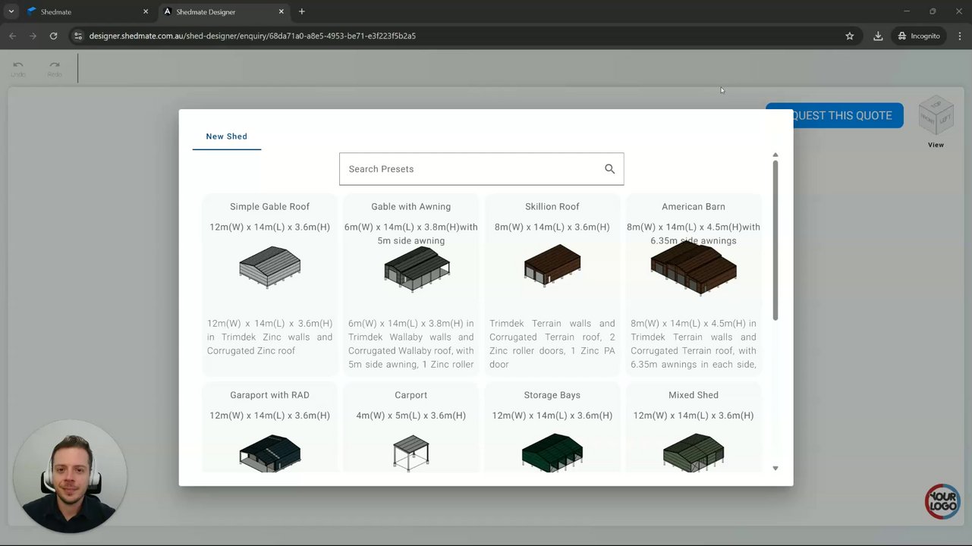The width and height of the screenshot is (972, 546).
Task: Choose the American Barn shed thumbnail
Action: click(x=694, y=268)
